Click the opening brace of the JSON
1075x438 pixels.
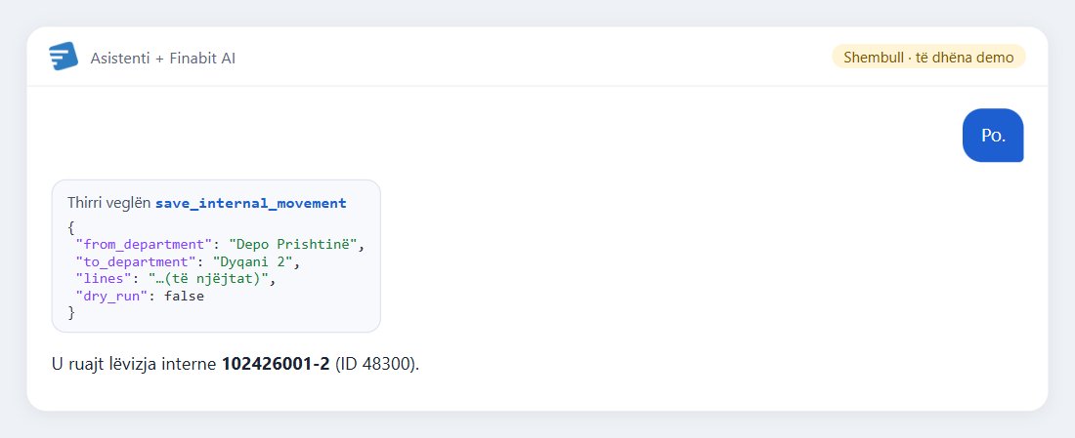71,227
